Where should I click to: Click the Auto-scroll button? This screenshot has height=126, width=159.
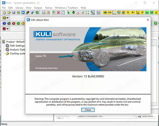[146, 116]
